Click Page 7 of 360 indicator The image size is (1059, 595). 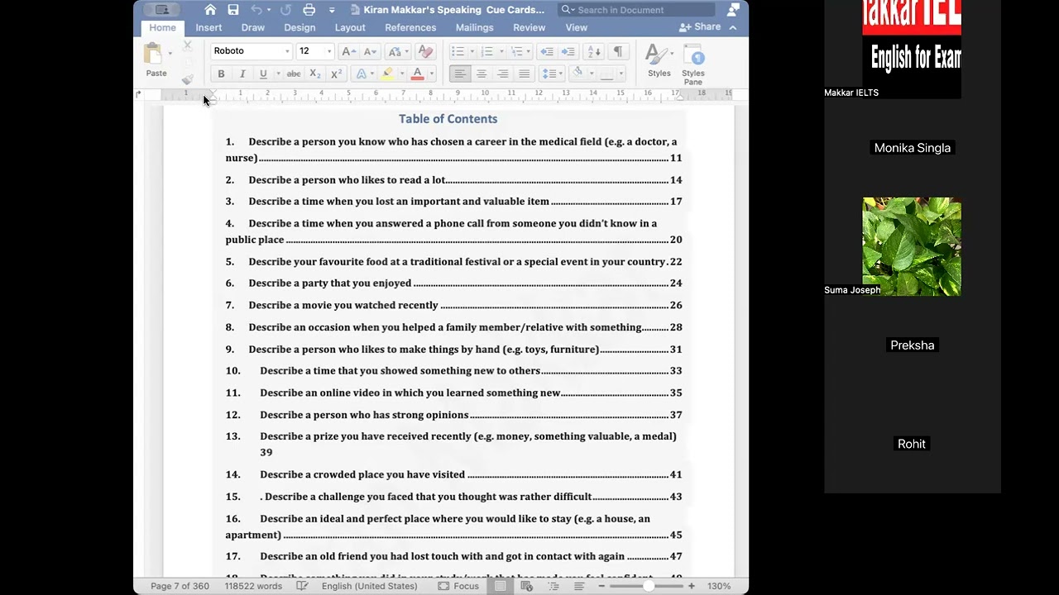tap(180, 586)
